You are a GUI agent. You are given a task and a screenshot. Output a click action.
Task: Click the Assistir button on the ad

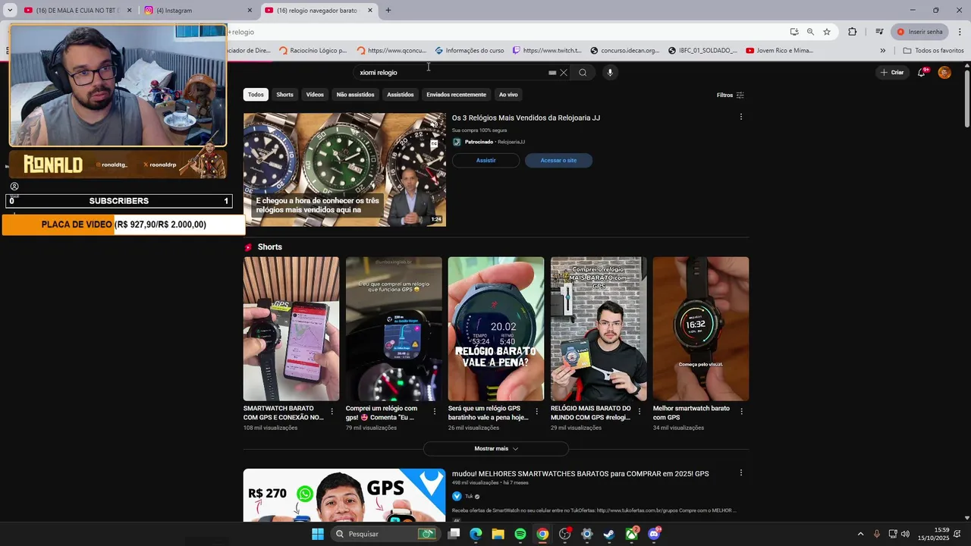pos(485,160)
